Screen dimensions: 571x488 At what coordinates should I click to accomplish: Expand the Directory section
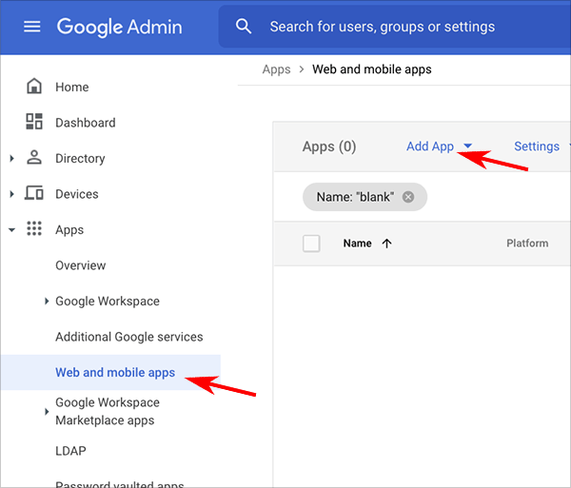click(11, 159)
